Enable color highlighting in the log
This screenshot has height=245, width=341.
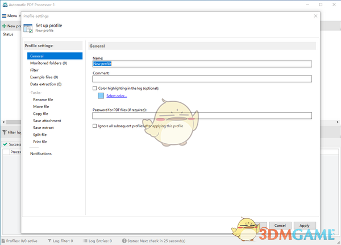94,88
